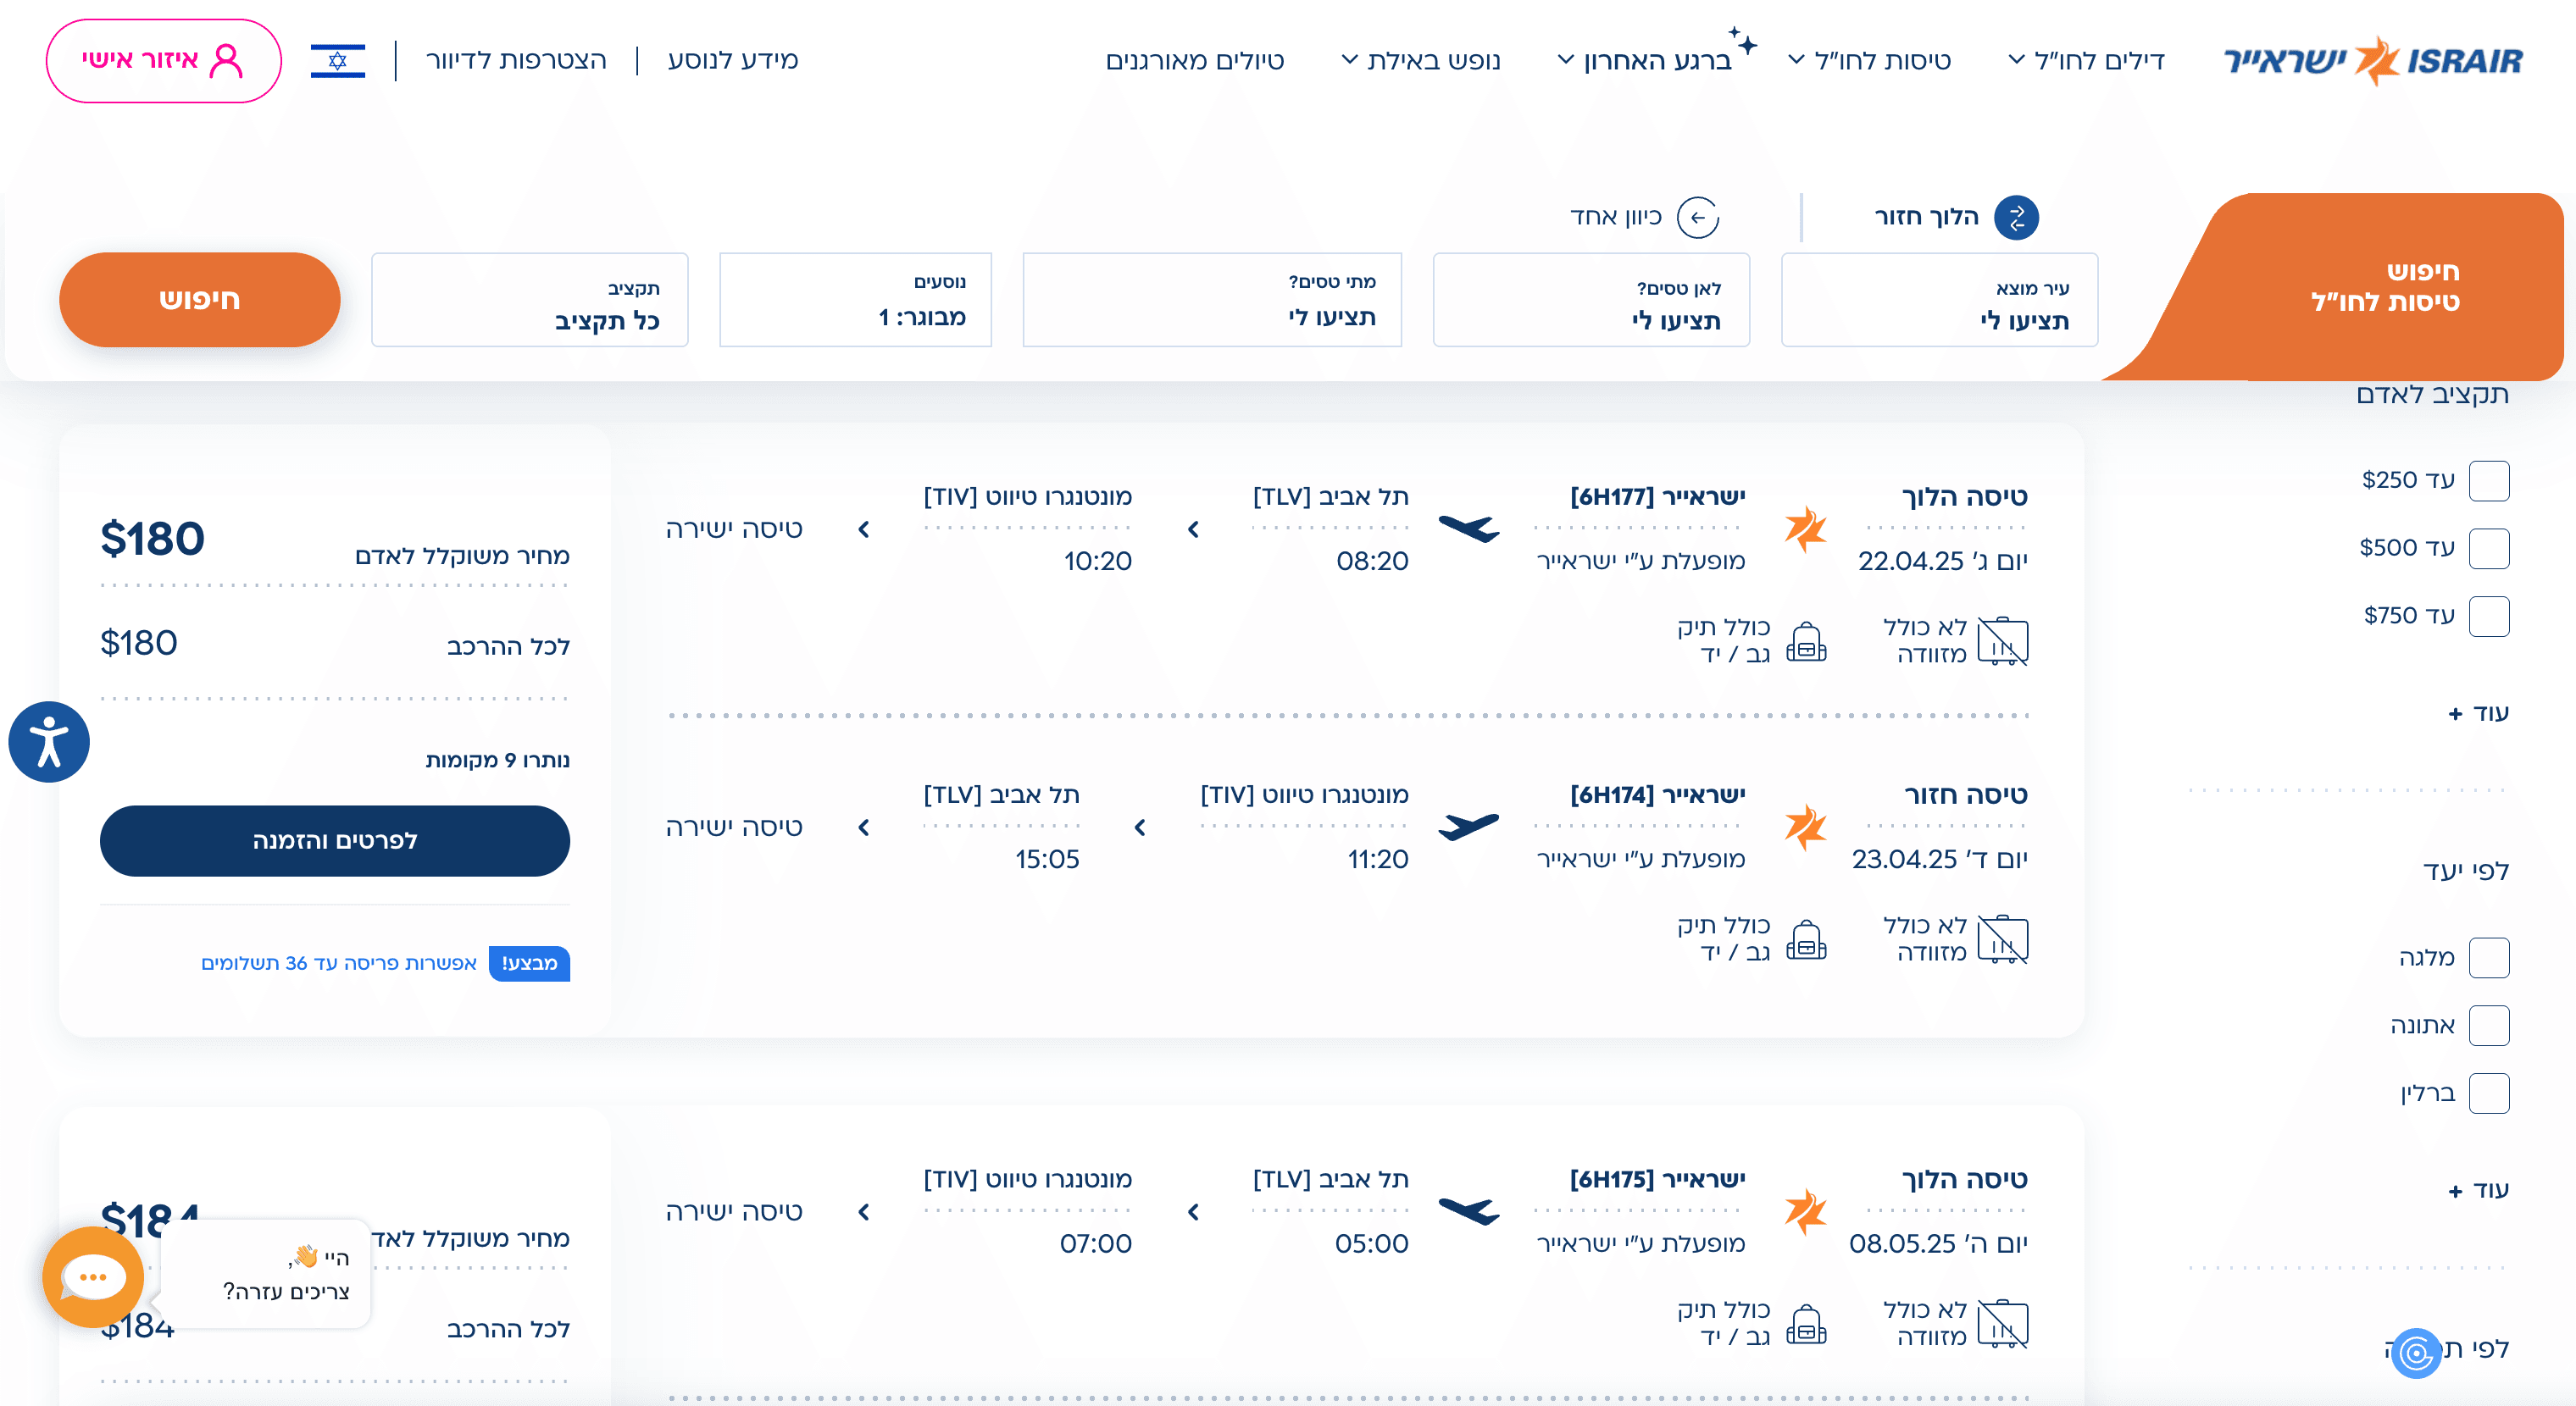Screen dimensions: 2576x1406
Task: Click the departure city field
Action: pyautogui.click(x=1939, y=300)
